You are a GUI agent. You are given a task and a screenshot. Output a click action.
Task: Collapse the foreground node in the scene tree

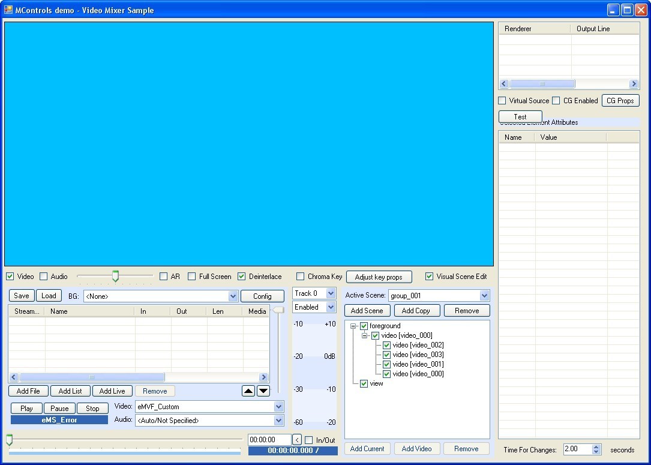353,326
